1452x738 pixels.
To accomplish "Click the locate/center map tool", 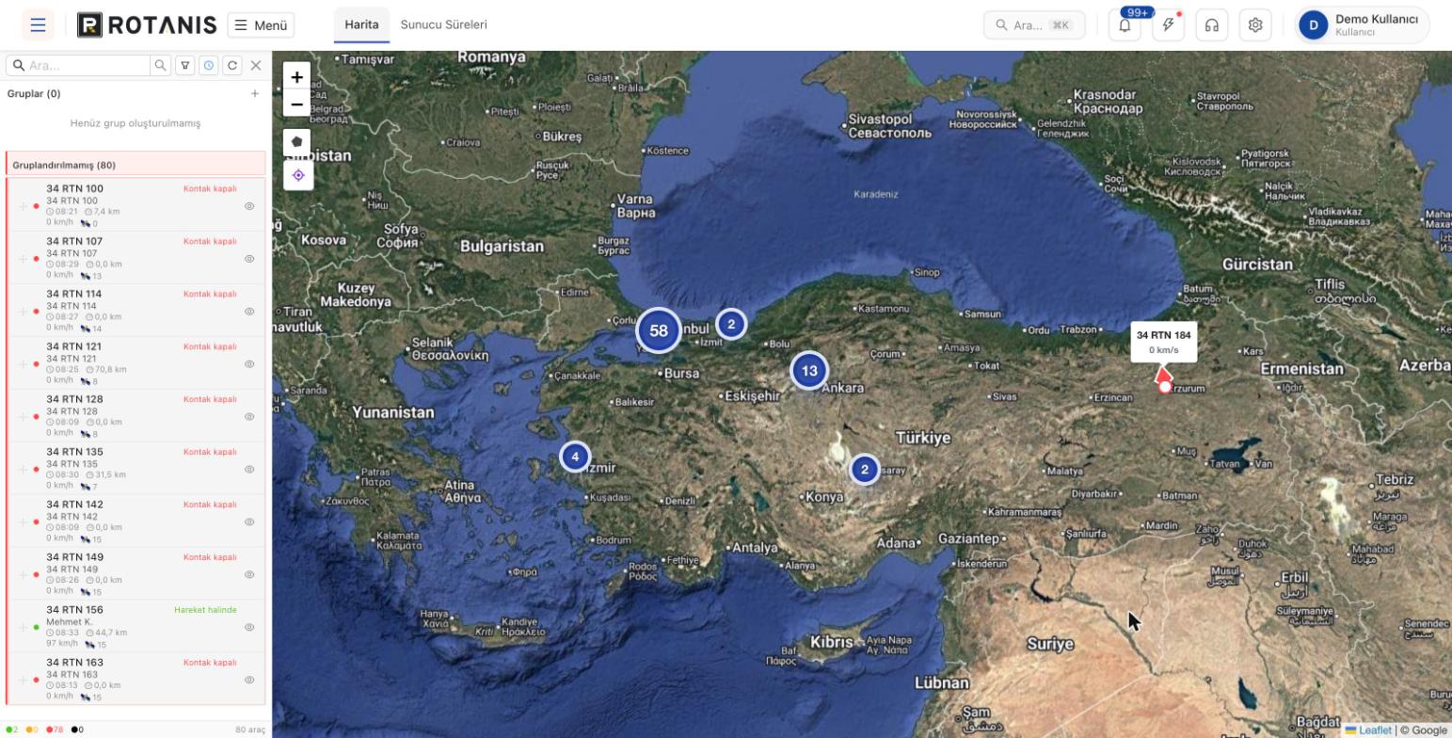I will [x=297, y=175].
